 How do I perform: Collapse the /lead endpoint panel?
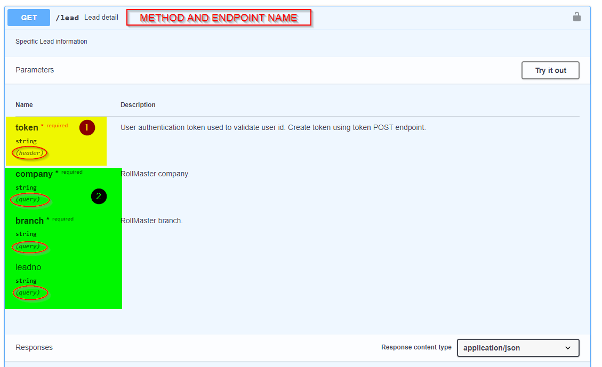point(67,17)
